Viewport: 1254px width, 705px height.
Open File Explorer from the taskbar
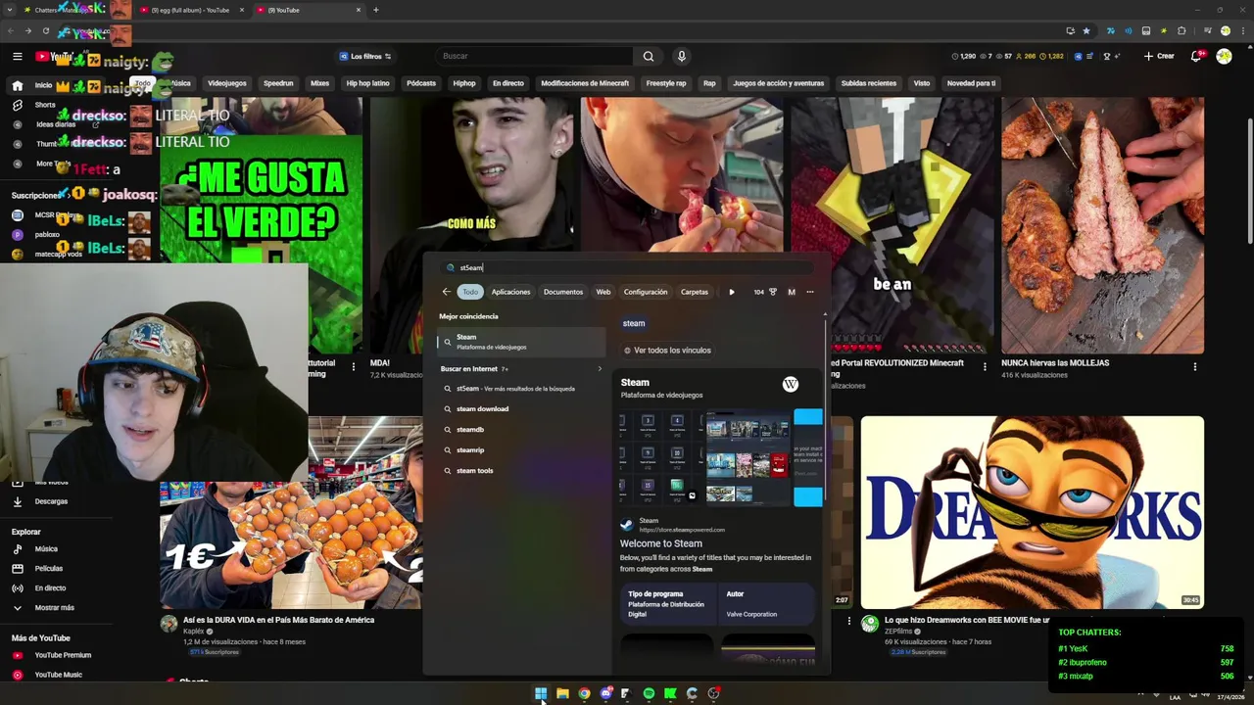point(562,693)
